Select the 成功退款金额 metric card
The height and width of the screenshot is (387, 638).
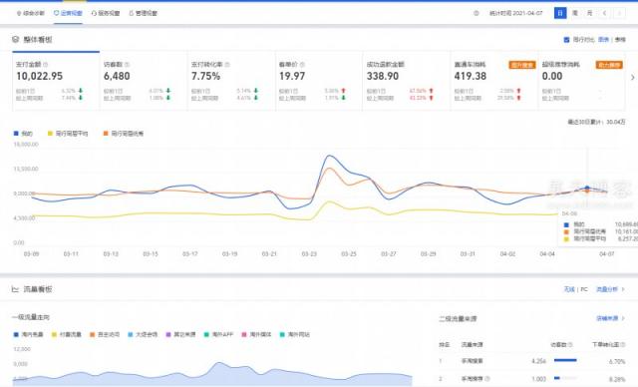(x=406, y=81)
